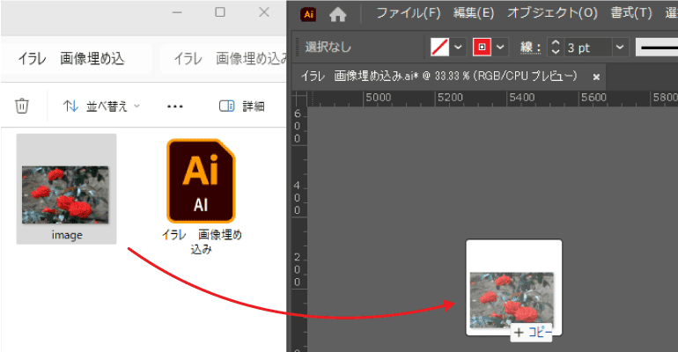The image size is (678, 352).
Task: Open the ファイル(F) menu
Action: click(x=409, y=13)
